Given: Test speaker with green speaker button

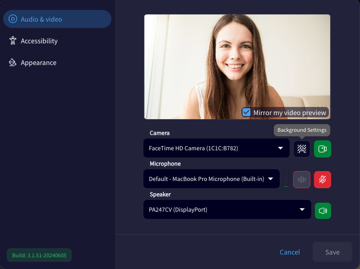Looking at the screenshot, I should tap(323, 211).
